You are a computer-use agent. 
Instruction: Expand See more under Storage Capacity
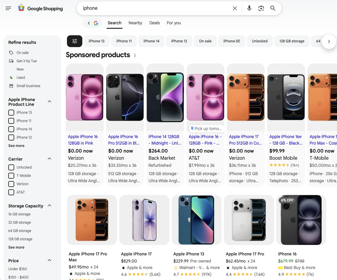pyautogui.click(x=16, y=247)
